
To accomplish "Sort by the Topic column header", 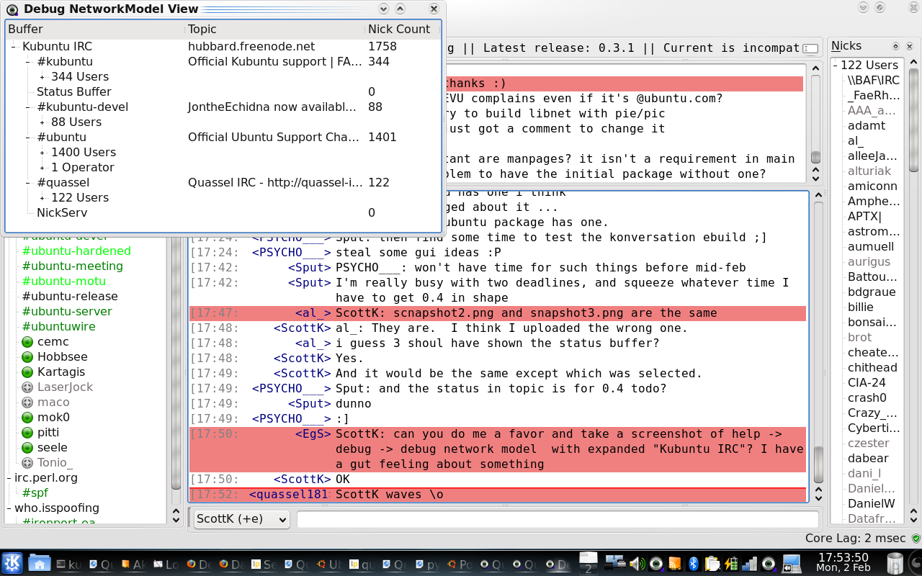I will point(275,30).
